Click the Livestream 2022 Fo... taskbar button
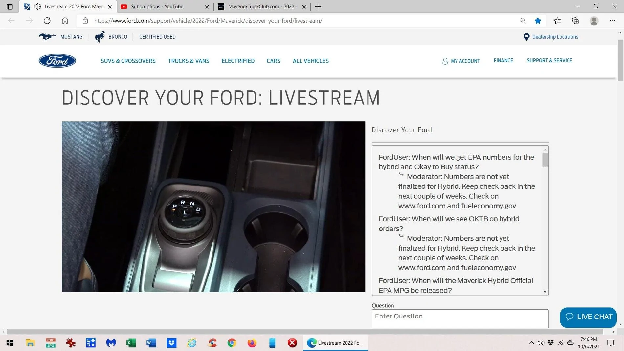624x351 pixels. 335,343
